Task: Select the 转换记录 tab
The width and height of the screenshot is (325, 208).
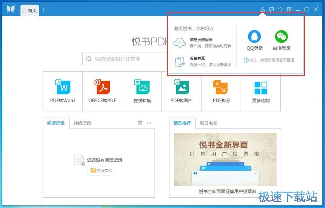Action: [x=82, y=123]
